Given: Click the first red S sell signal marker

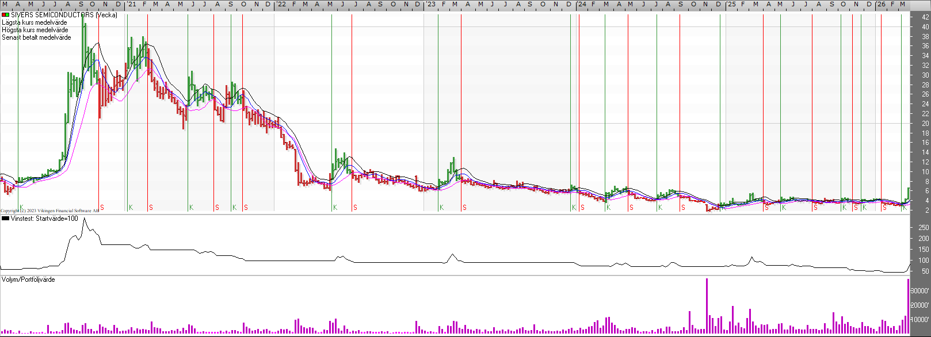Looking at the screenshot, I should coord(102,207).
